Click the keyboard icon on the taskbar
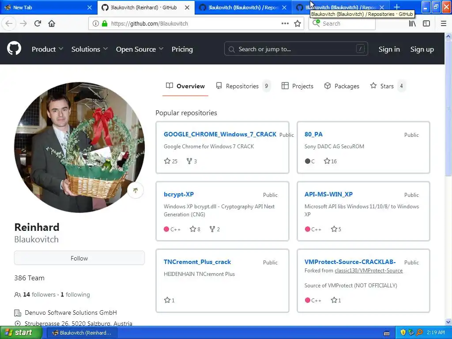 (387, 333)
